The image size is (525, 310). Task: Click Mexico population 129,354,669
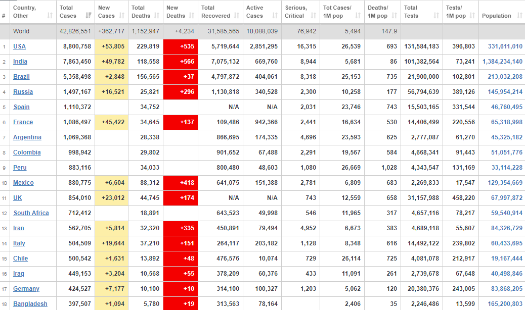(x=505, y=183)
